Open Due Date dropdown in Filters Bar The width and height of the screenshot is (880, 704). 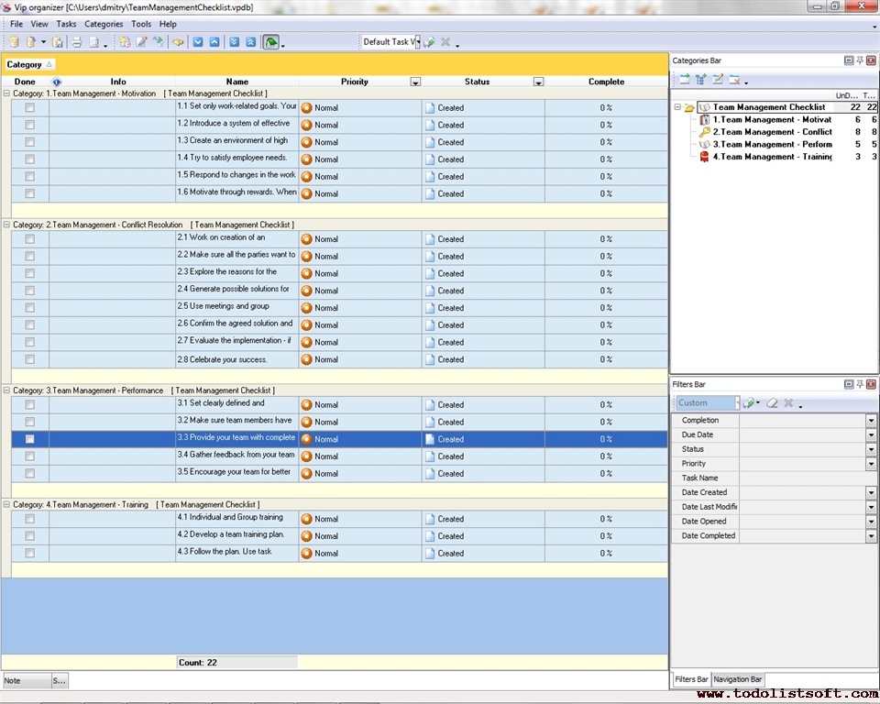pos(871,435)
